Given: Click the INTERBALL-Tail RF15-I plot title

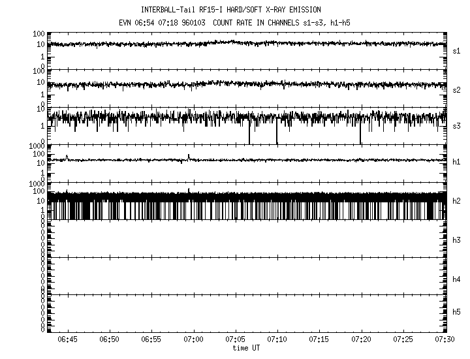Looking at the screenshot, I should click(x=240, y=10).
